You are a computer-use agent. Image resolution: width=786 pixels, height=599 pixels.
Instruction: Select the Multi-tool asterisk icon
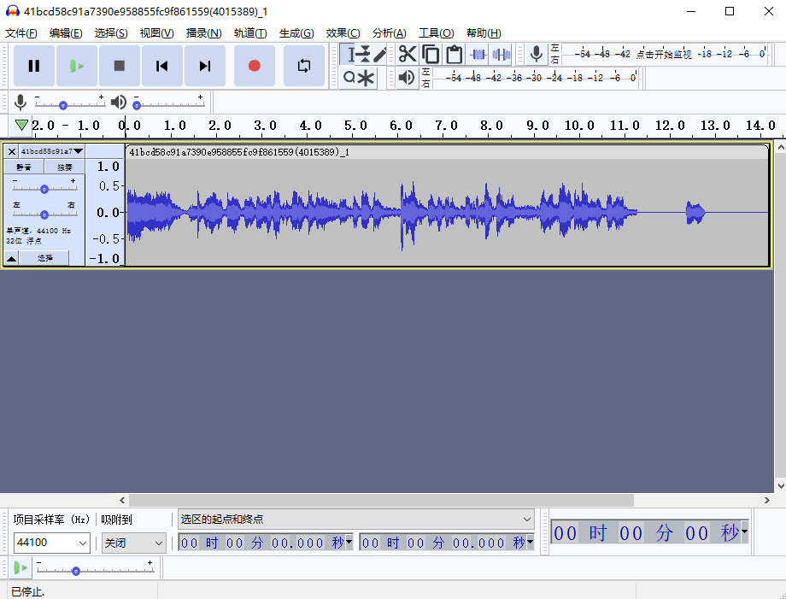[366, 78]
